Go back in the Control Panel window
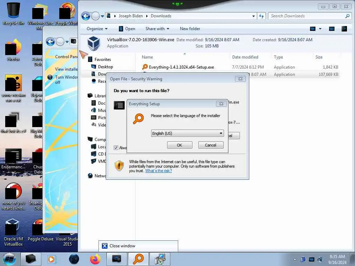The image size is (355, 266). 50,42
